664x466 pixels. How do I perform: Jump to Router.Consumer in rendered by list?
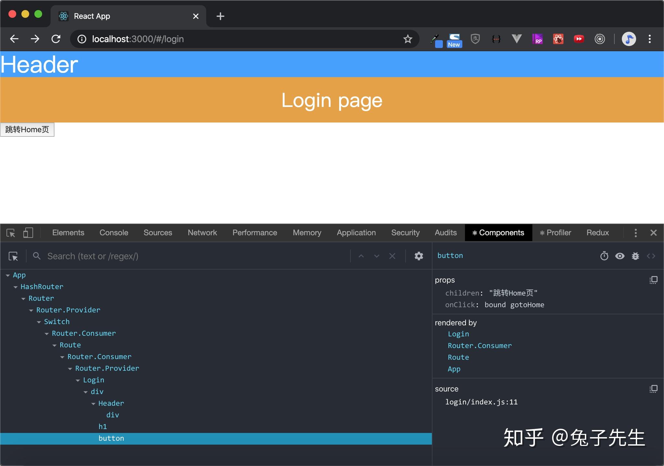(x=480, y=346)
